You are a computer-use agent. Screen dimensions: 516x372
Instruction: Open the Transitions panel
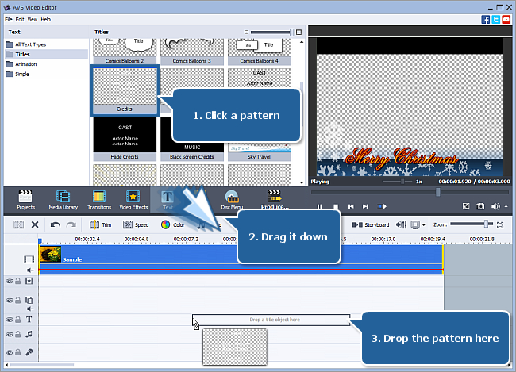tap(99, 200)
